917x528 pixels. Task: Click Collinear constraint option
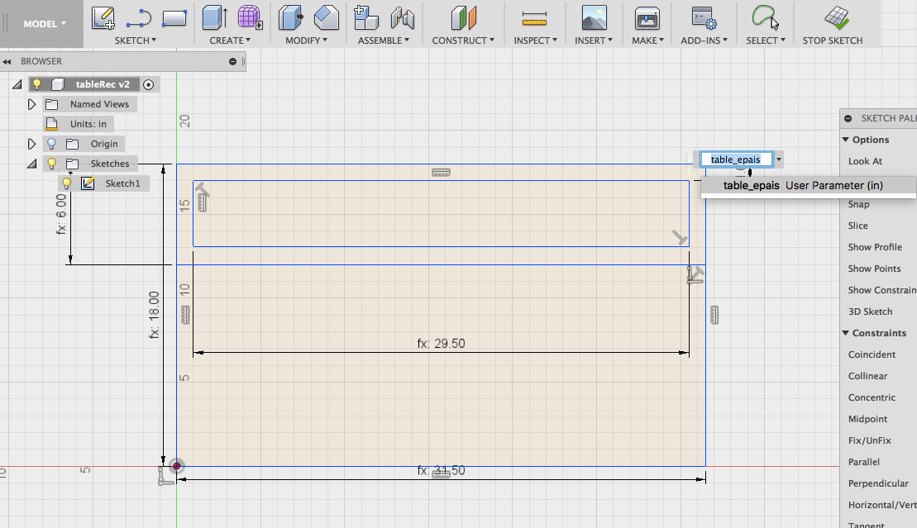867,377
